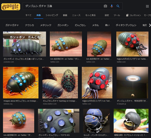Filter by the ナウシカ chip
Screen dimensions: 151x138
tap(30, 25)
